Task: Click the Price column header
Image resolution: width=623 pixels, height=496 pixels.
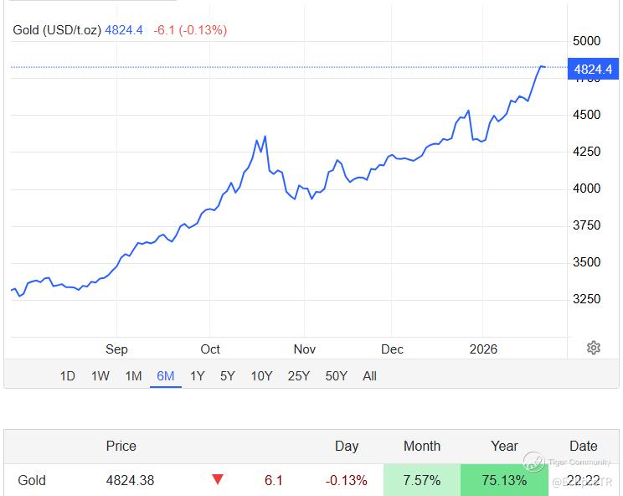Action: pos(121,447)
